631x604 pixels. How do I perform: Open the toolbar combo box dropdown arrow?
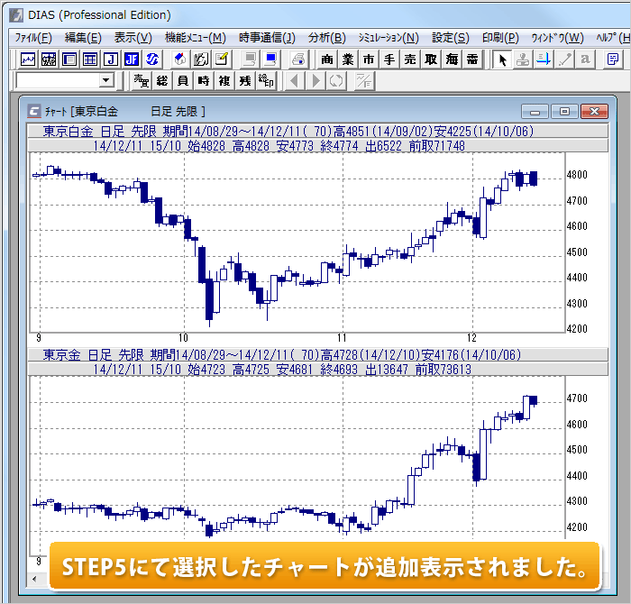tap(106, 81)
